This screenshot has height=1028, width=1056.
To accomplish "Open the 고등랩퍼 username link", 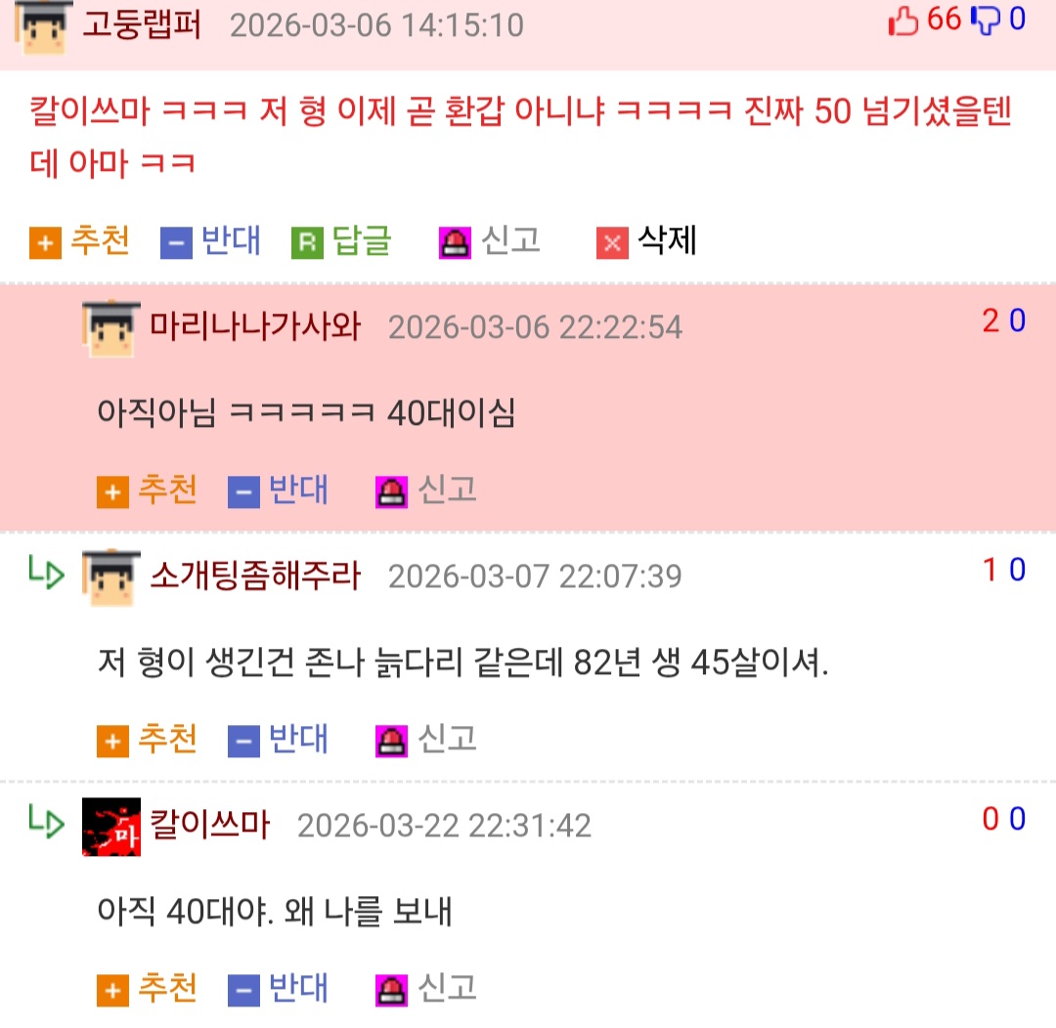I will (142, 24).
